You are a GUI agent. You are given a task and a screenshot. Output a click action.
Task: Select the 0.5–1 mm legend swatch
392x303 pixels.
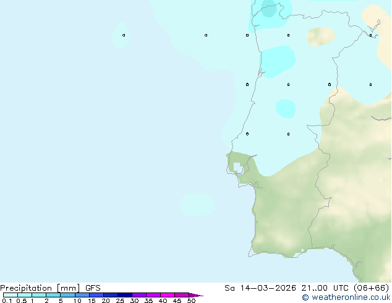(x=25, y=295)
